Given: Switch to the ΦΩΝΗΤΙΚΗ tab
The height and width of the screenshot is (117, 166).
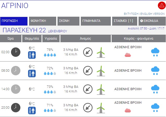Looking at the screenshot, I should pyautogui.click(x=42, y=21).
